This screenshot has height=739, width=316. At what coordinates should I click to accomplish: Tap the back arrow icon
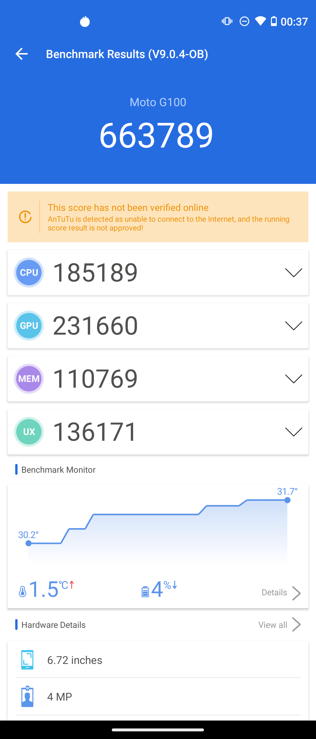[x=21, y=54]
